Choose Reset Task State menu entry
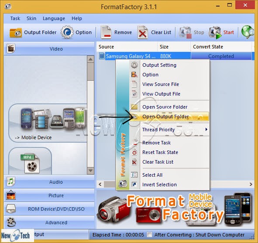 pos(169,152)
